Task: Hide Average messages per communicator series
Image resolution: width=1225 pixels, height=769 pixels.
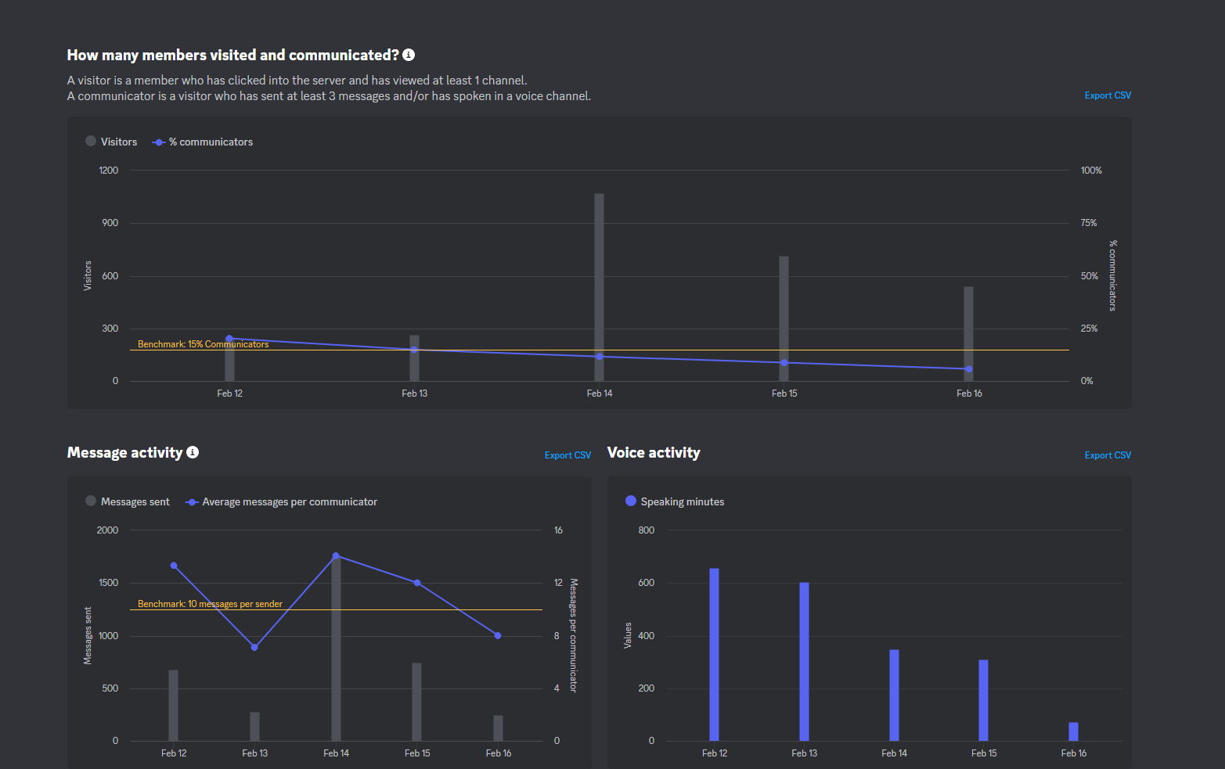Action: 282,502
